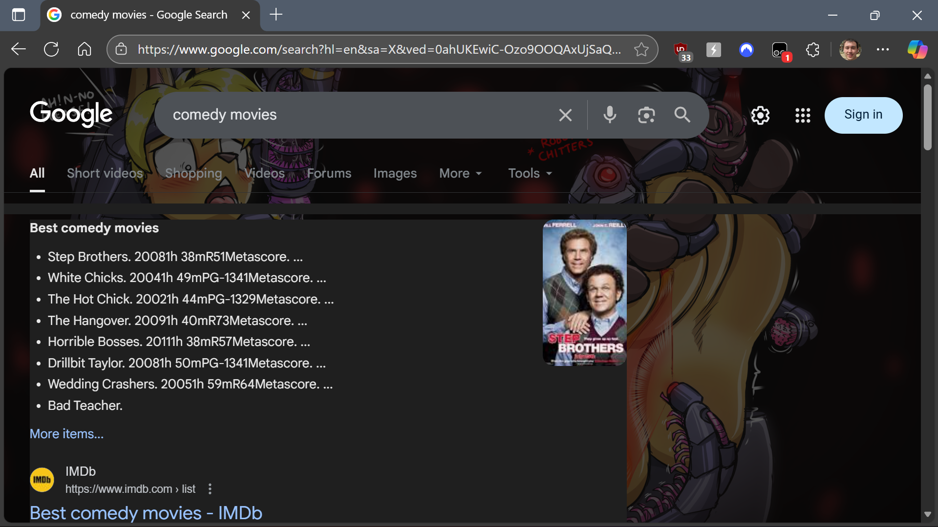Screen dimensions: 938x527
Task: Switch to the Videos tab
Action: click(x=264, y=173)
